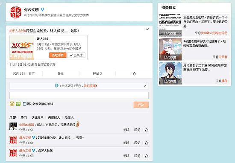Viewport: 235px width, 163px height.
Task: Click verified V badge on 向好人致敬 comment
Action: tap(34, 151)
